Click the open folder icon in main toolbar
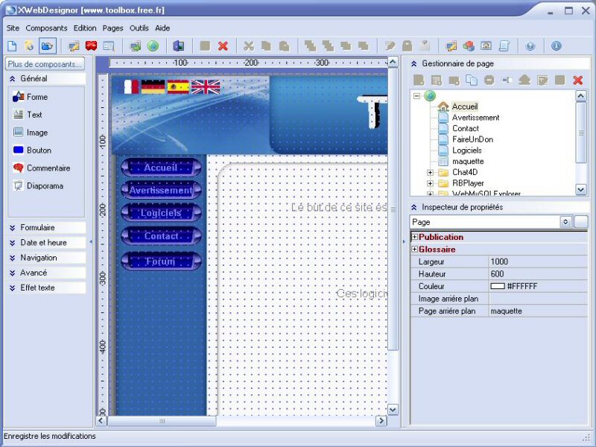Viewport: 596px width, 447px height. 47,46
